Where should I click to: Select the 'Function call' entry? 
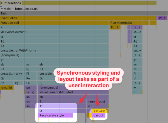click(x=54, y=23)
